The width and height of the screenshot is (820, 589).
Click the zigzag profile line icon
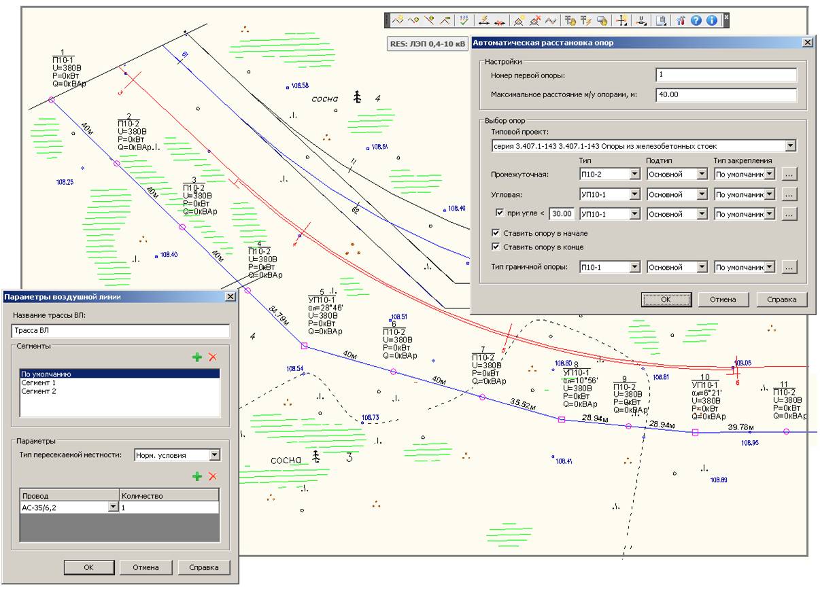(551, 20)
